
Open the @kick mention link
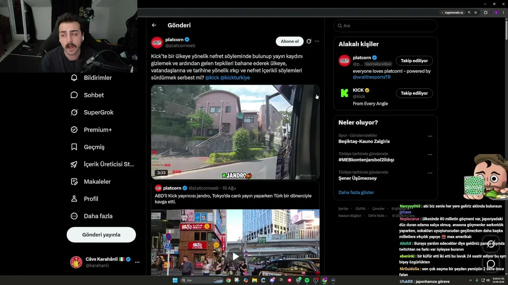pos(212,78)
